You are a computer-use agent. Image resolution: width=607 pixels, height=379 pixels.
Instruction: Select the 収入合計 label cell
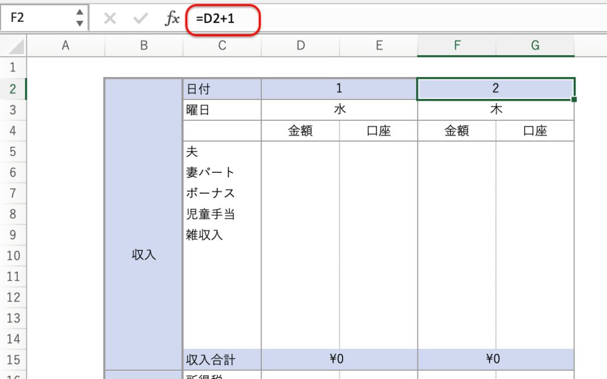[222, 359]
